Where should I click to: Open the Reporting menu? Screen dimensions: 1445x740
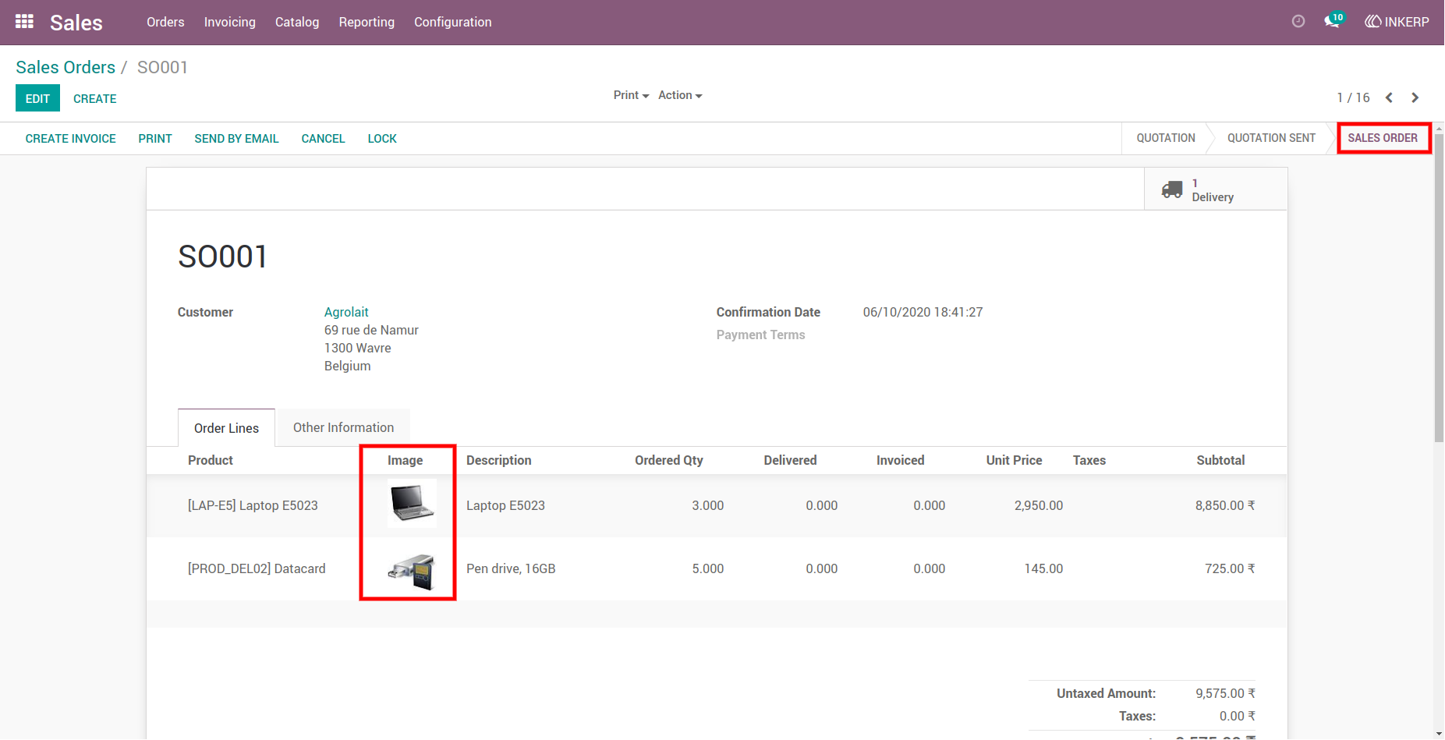(367, 22)
